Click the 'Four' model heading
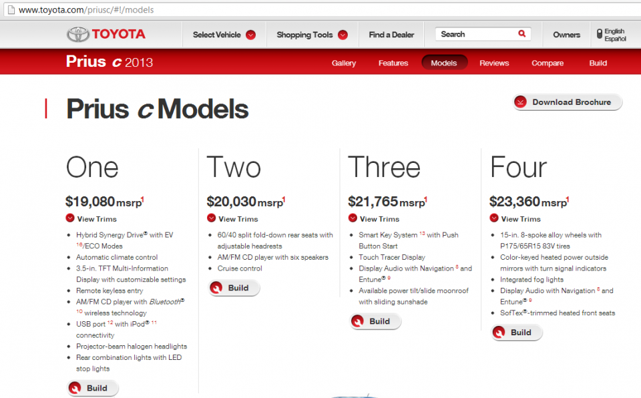The image size is (641, 398). (518, 168)
